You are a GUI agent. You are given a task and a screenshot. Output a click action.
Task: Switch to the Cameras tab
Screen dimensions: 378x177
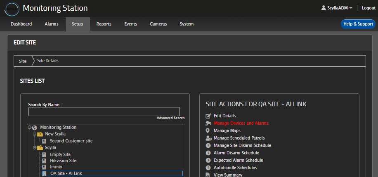158,24
